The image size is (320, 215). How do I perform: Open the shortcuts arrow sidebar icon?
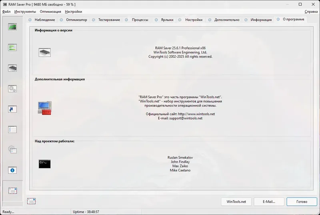[x=12, y=109]
